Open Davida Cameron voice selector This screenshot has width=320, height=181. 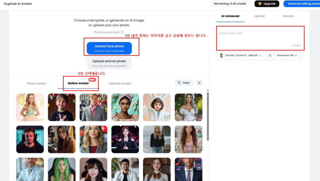(242, 55)
